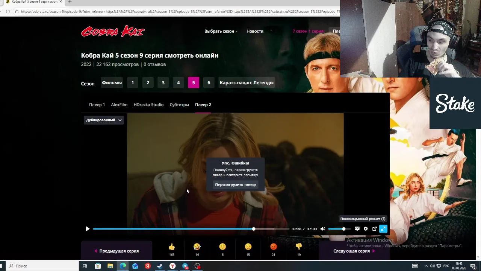Image resolution: width=481 pixels, height=271 pixels.
Task: Open Task View in the taskbar
Action: (85, 266)
